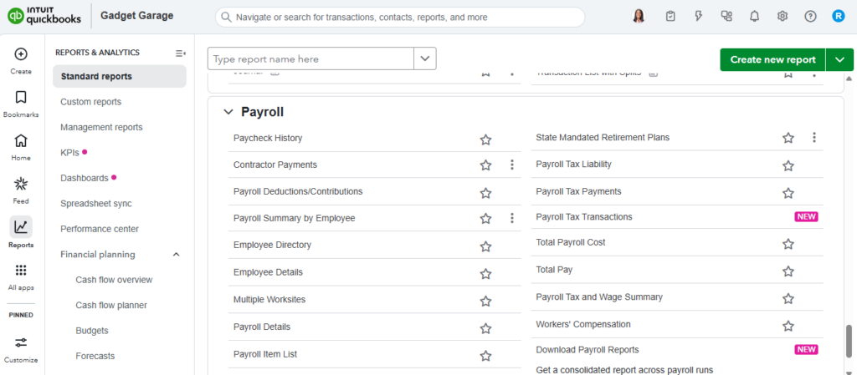The height and width of the screenshot is (375, 857).
Task: Open the Feed icon in sidebar
Action: click(21, 184)
